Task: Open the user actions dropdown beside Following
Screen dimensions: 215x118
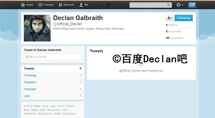Action: (x=170, y=18)
